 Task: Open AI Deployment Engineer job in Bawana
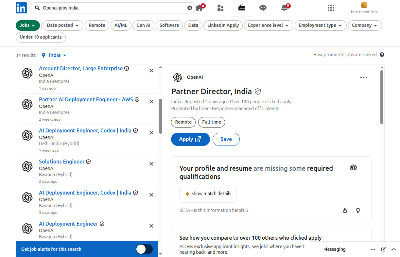click(x=68, y=224)
